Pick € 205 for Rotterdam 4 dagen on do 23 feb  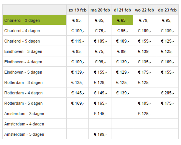click(167, 93)
